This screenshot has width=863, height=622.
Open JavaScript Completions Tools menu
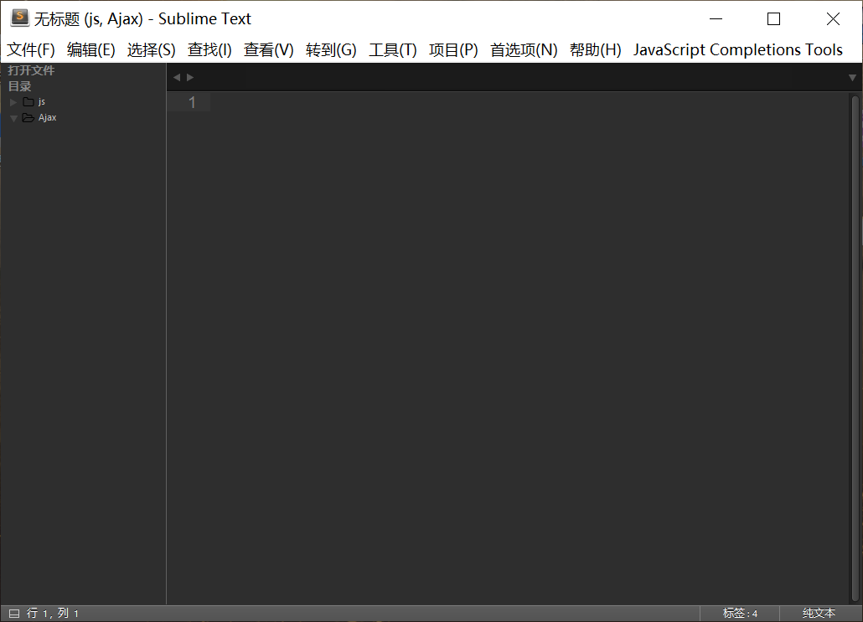(x=738, y=50)
